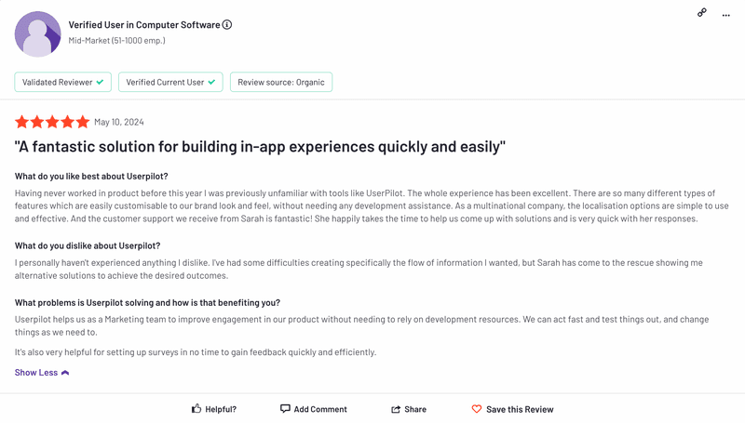This screenshot has height=423, width=745.
Task: Click the reviewer avatar image
Action: tap(37, 34)
